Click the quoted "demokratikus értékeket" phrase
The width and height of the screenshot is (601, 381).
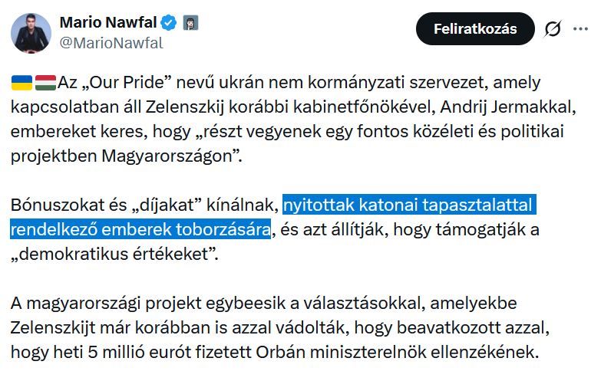click(x=115, y=254)
